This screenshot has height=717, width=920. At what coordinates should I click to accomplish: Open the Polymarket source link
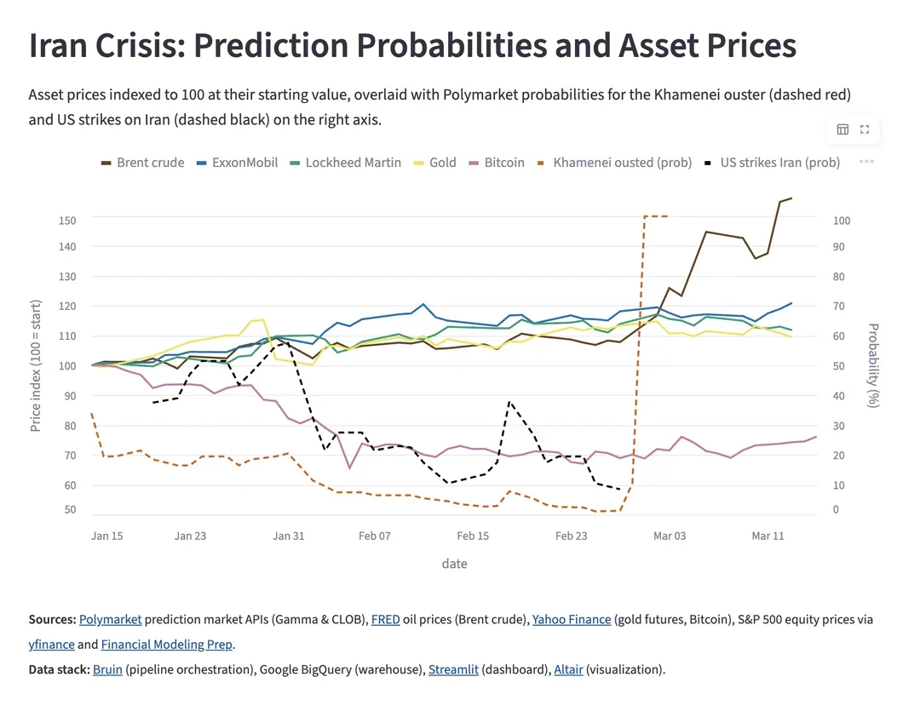[x=110, y=619]
